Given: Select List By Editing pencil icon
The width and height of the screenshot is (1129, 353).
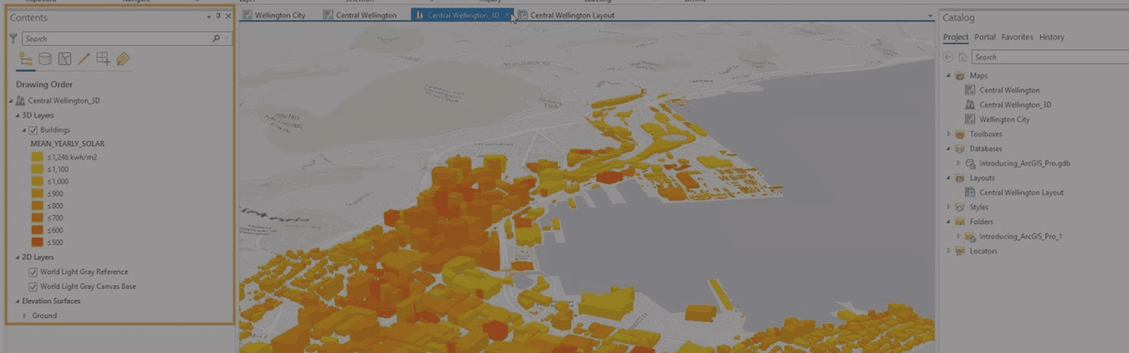Looking at the screenshot, I should (x=84, y=59).
